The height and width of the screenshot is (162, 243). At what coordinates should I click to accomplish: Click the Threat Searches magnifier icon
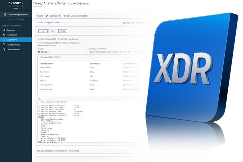pos(3,45)
